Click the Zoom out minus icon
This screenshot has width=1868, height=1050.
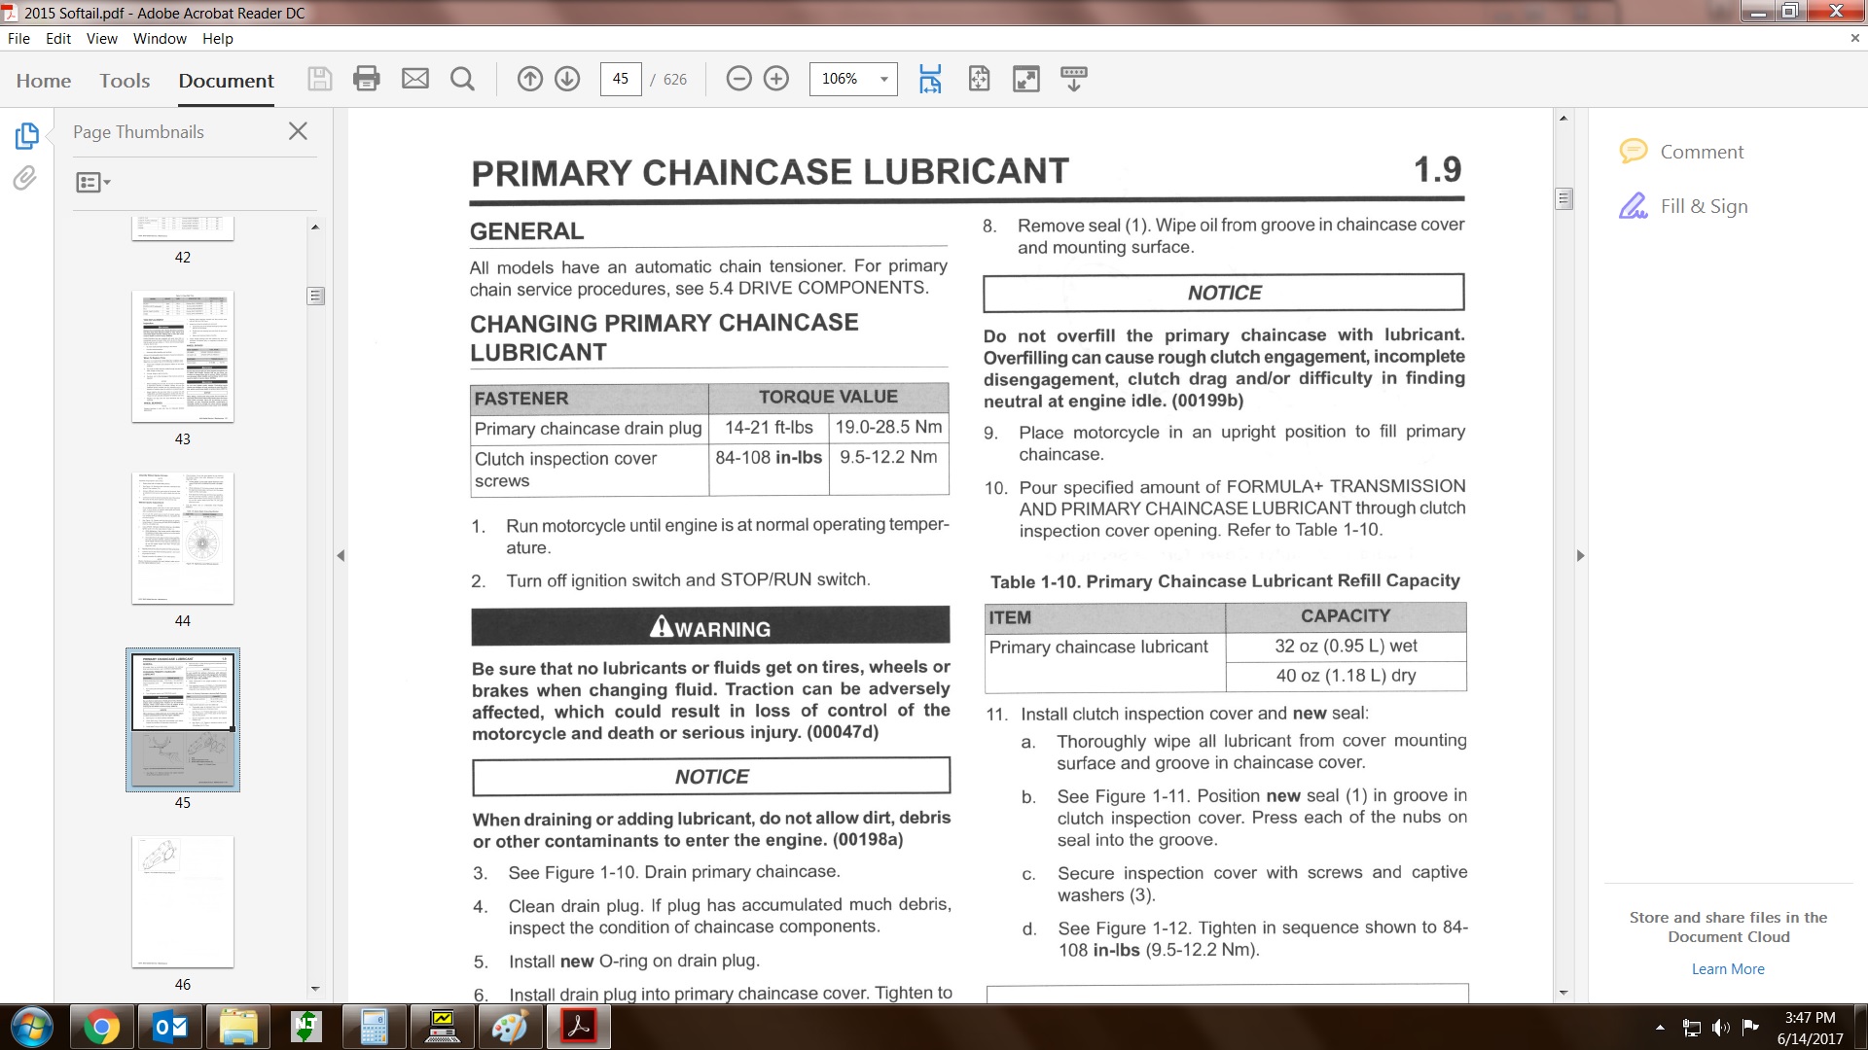click(738, 79)
